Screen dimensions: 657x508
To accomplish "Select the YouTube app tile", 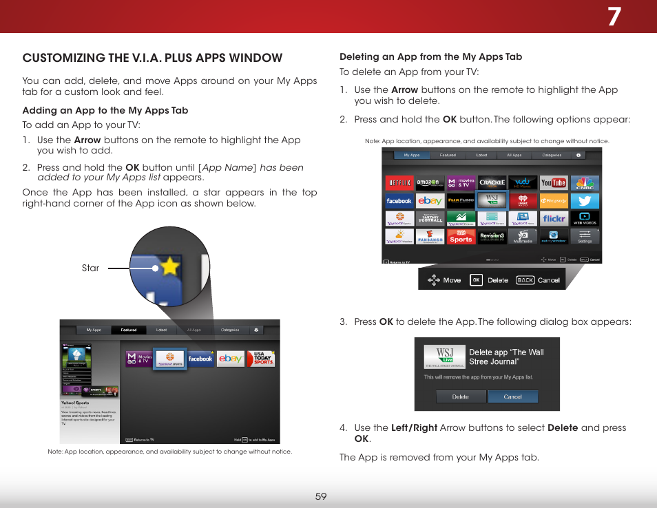I will click(x=554, y=183).
